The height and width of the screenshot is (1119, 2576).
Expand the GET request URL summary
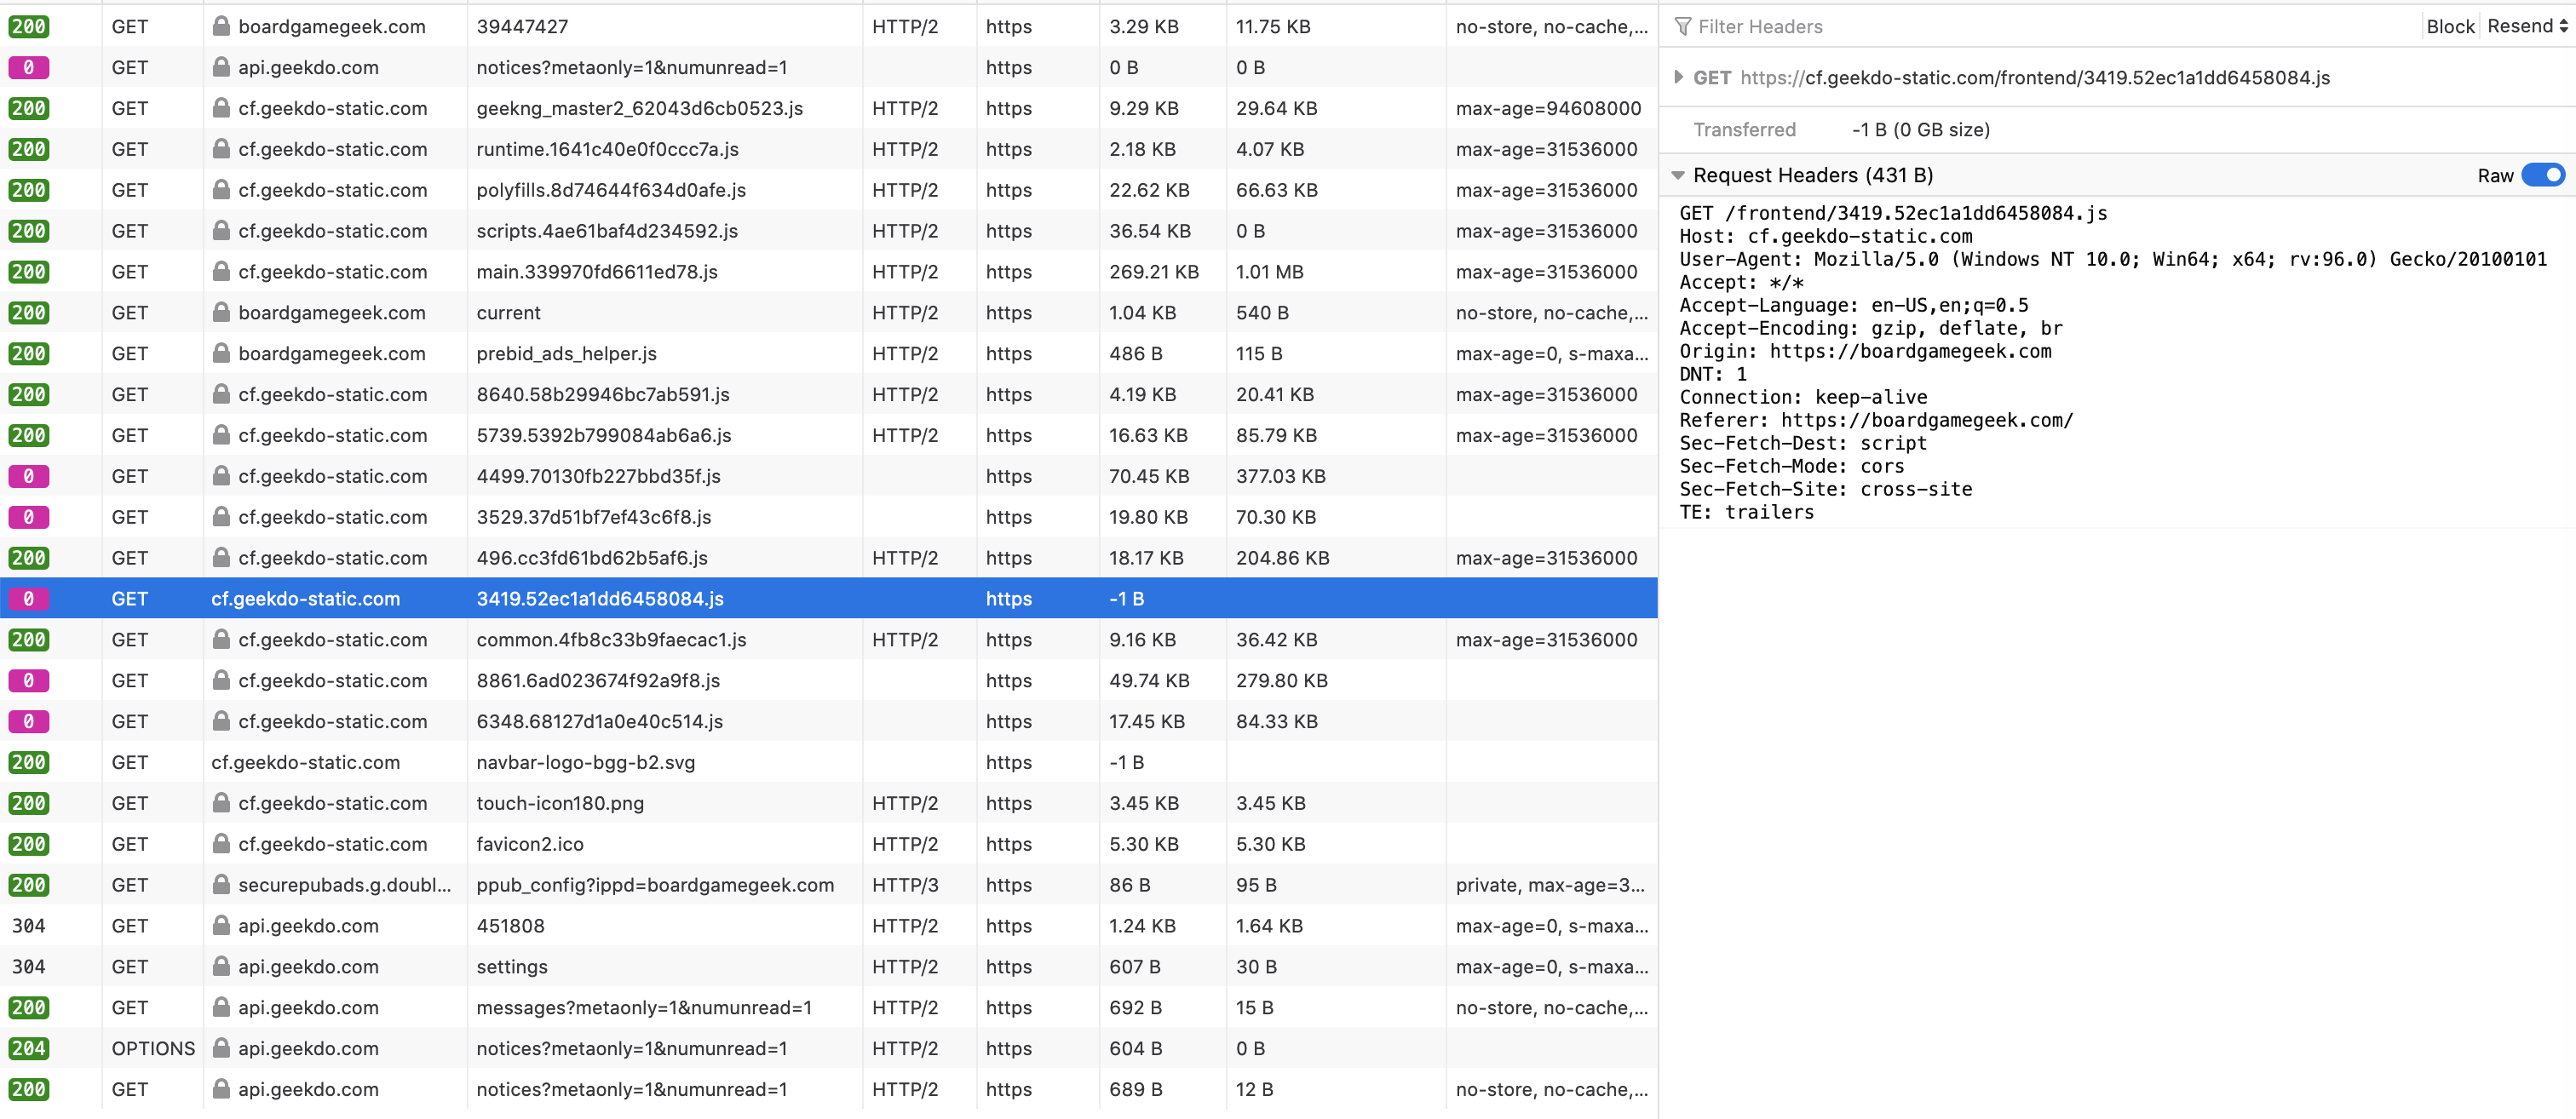(1679, 77)
